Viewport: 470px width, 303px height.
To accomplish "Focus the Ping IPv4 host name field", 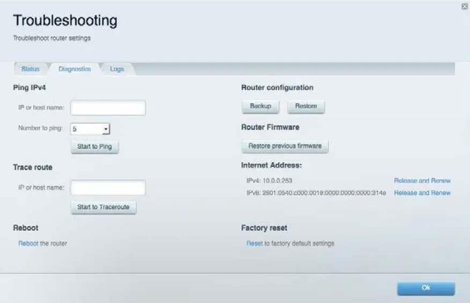I will click(x=108, y=108).
